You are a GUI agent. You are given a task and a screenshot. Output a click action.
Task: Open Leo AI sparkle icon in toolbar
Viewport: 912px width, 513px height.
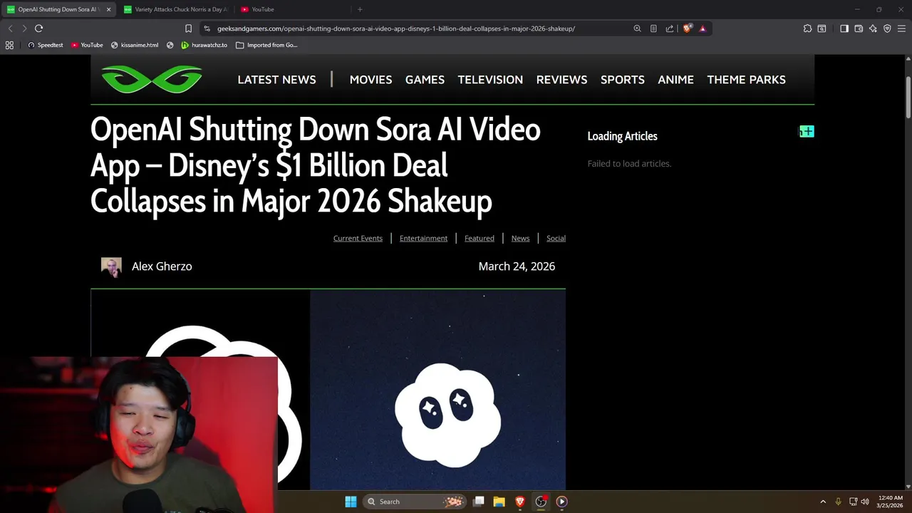click(873, 28)
